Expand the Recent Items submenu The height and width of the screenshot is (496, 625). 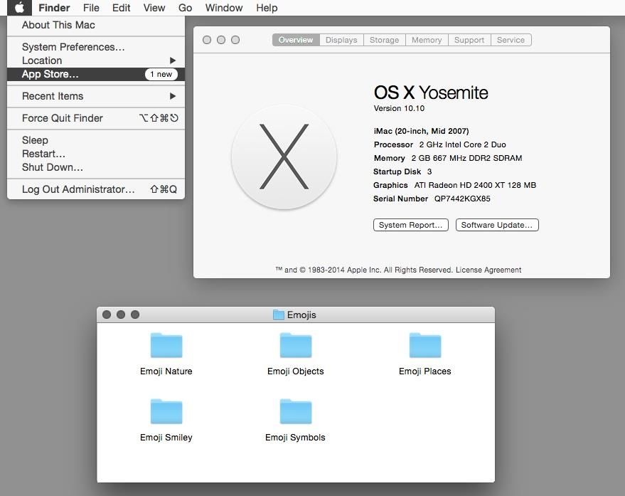(x=52, y=96)
